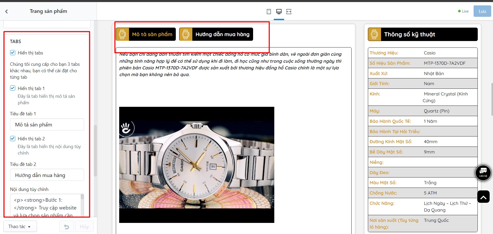Switch to mobile preview mode
The width and height of the screenshot is (493, 234).
tap(269, 12)
